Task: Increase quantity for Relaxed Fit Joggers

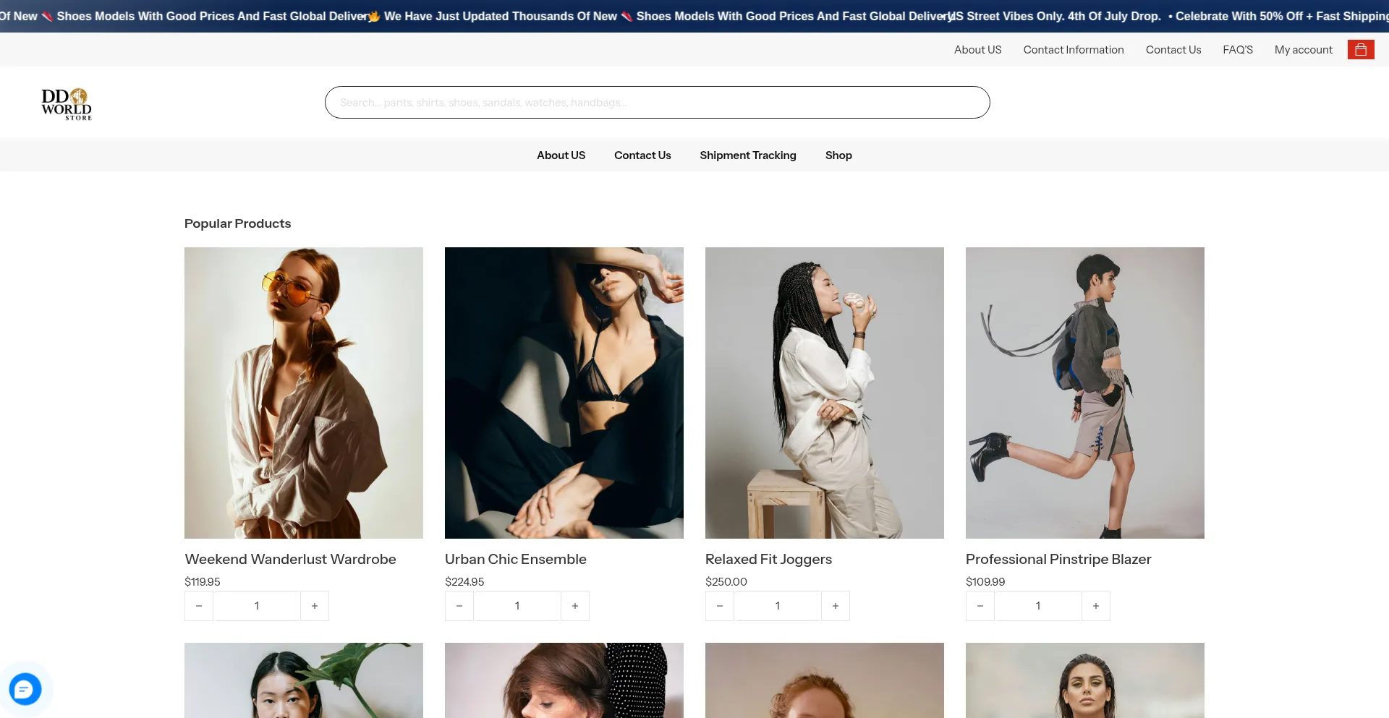Action: 836,606
